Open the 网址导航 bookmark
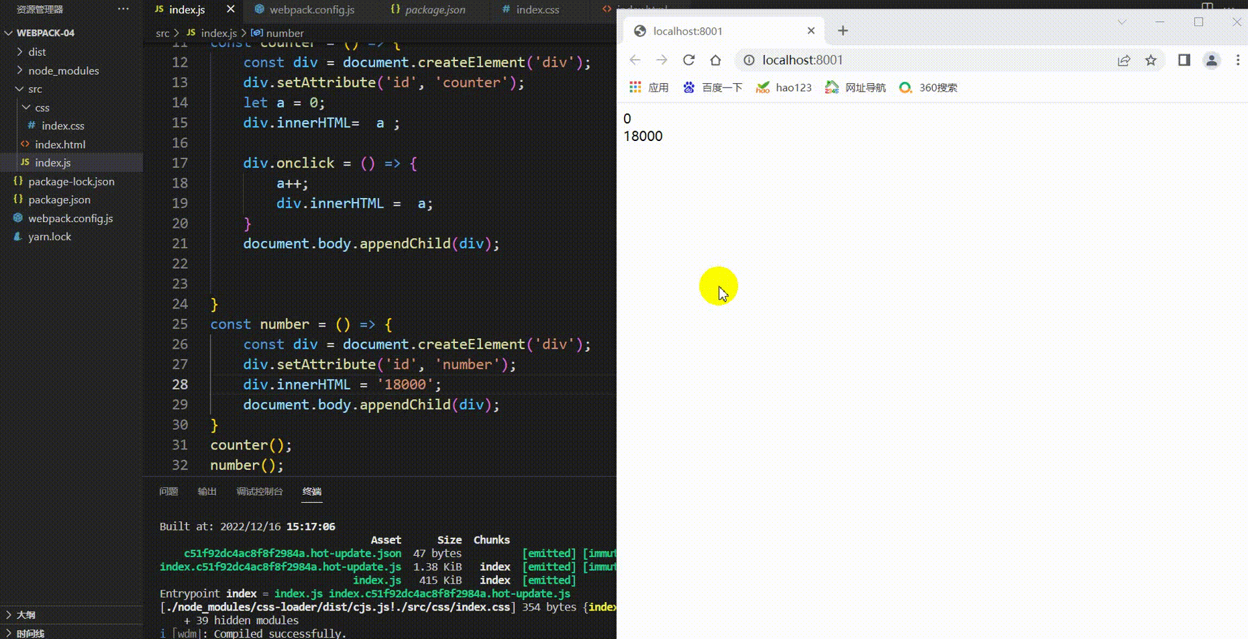 pos(855,88)
